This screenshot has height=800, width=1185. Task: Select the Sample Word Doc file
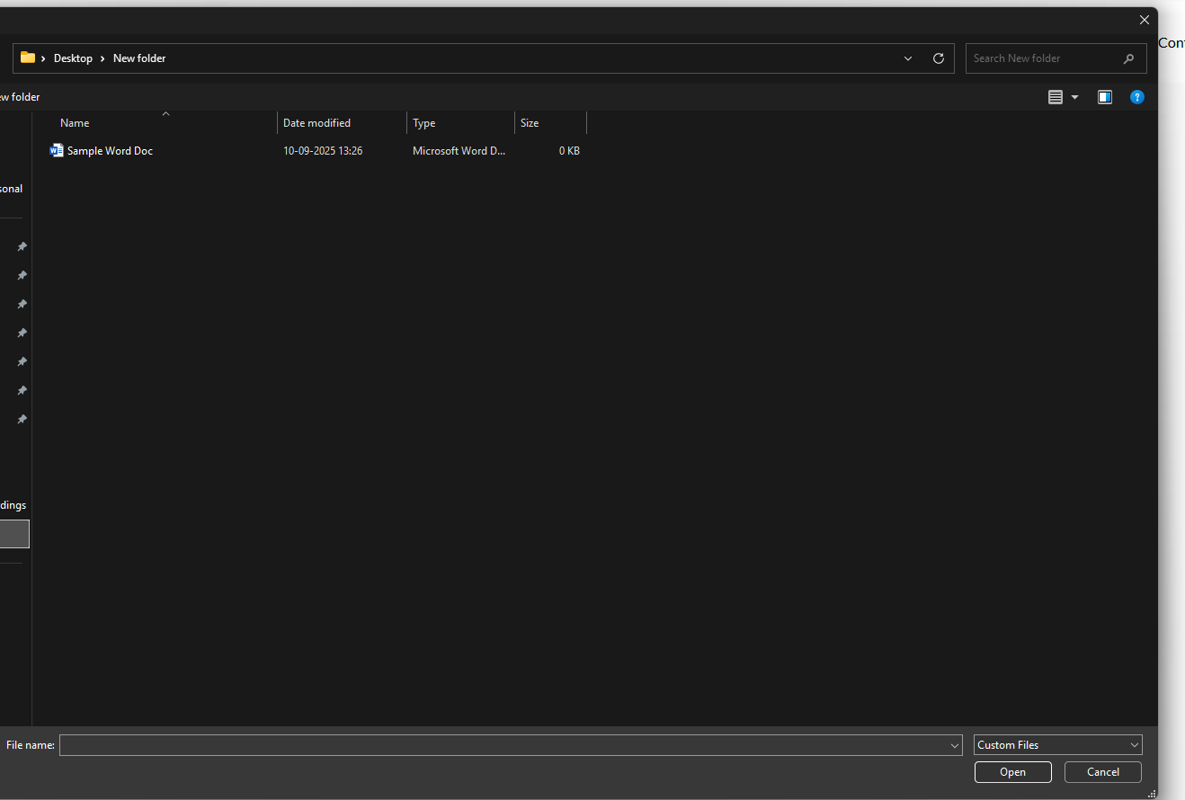110,151
